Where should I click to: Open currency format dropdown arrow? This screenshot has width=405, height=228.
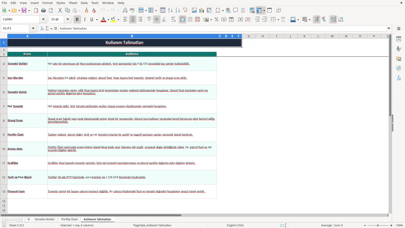point(211,20)
